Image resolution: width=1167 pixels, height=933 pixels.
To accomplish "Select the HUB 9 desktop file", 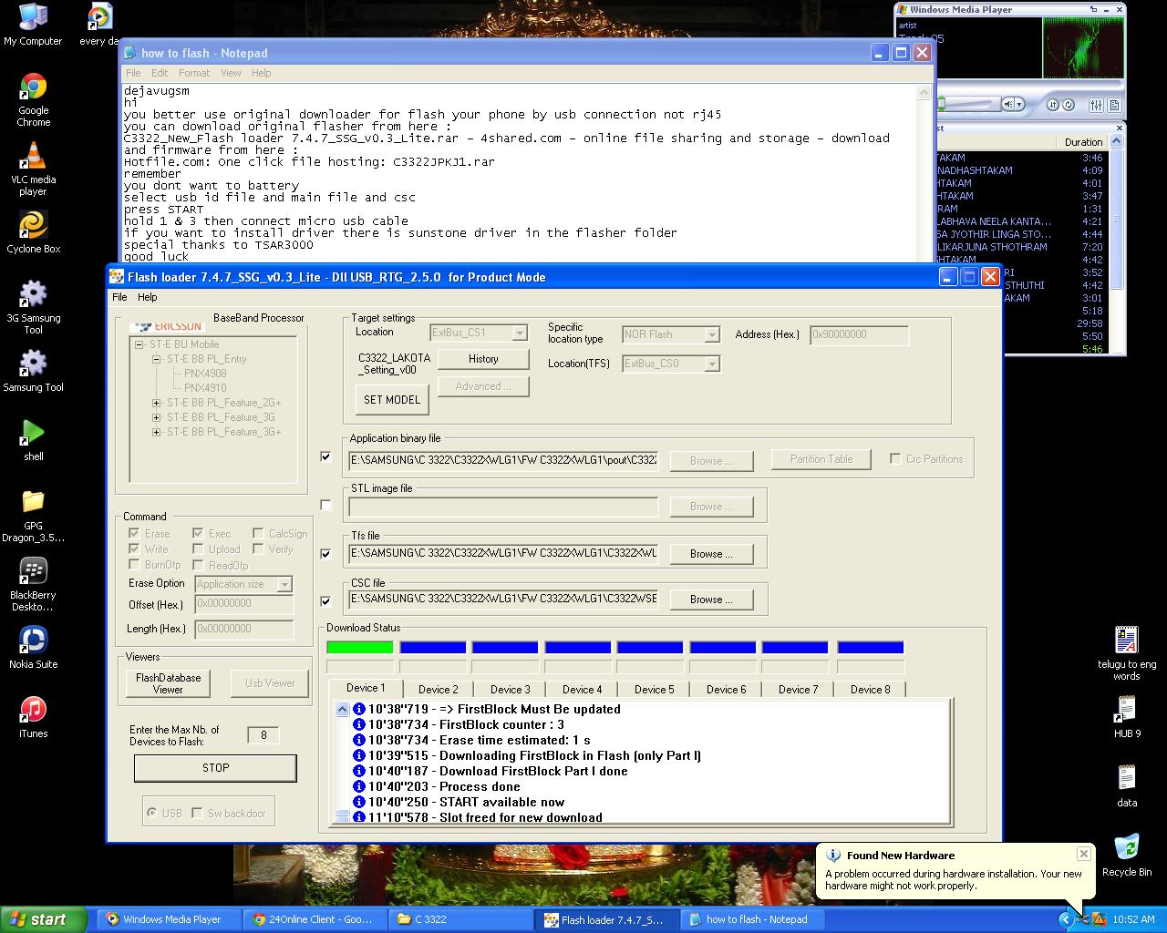I will coord(1127,717).
